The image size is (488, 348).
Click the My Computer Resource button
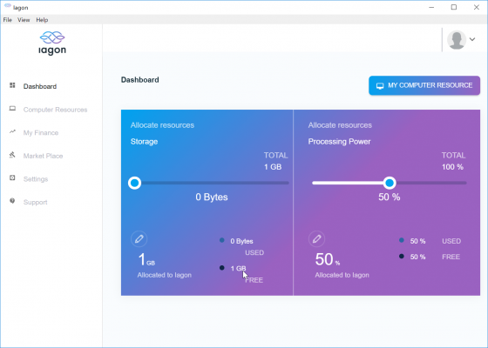424,85
